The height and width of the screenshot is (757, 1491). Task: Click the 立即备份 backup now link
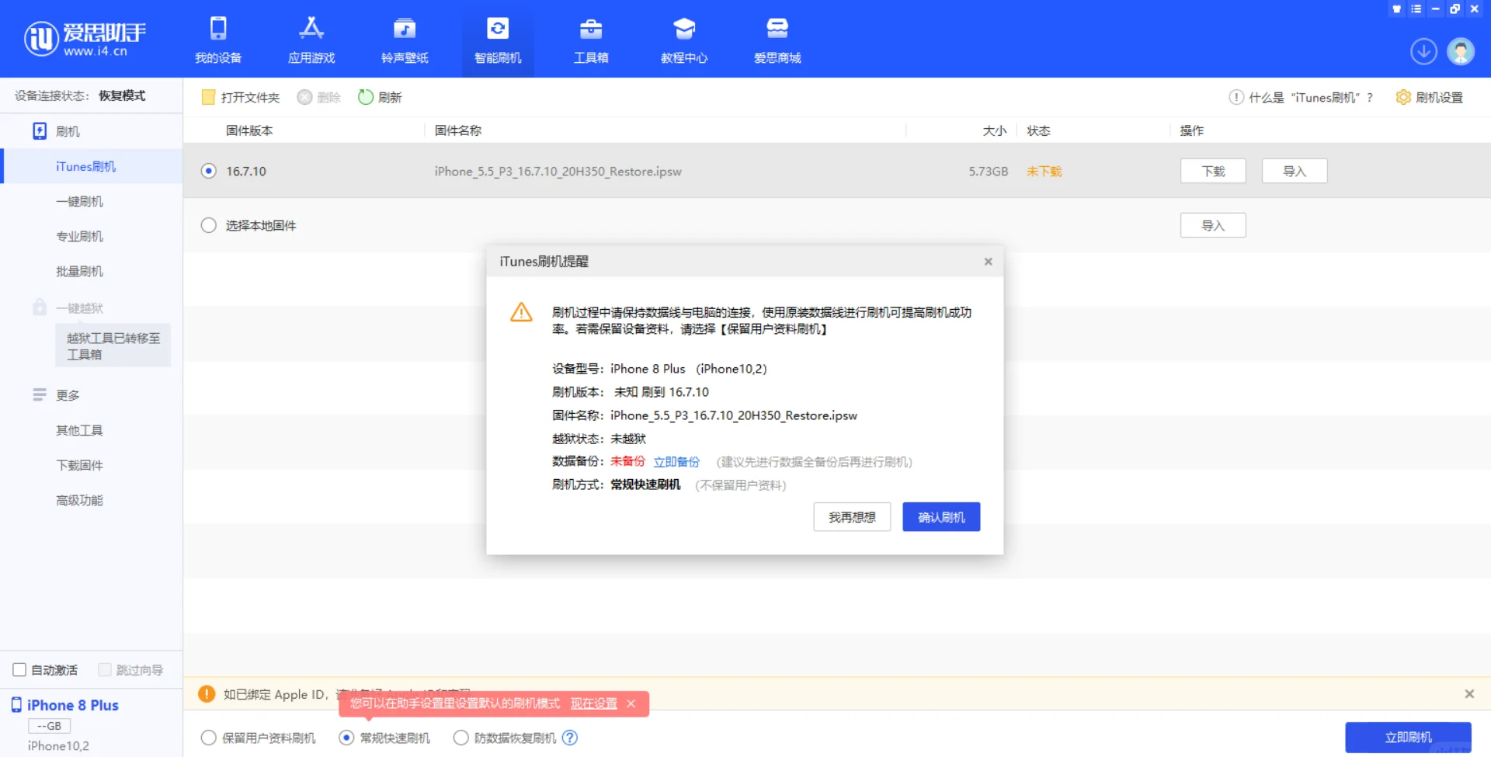[676, 462]
